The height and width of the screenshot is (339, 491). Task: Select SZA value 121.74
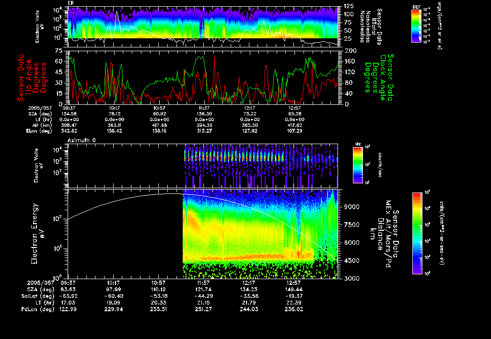[x=203, y=290]
